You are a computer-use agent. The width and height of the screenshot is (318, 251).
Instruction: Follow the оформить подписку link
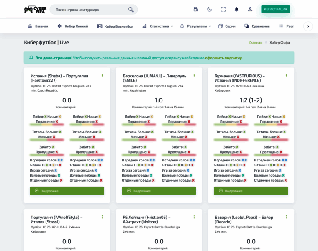point(223,58)
